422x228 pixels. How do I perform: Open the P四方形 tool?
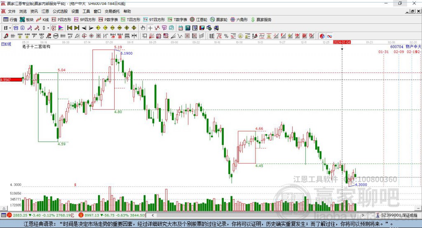[61, 20]
